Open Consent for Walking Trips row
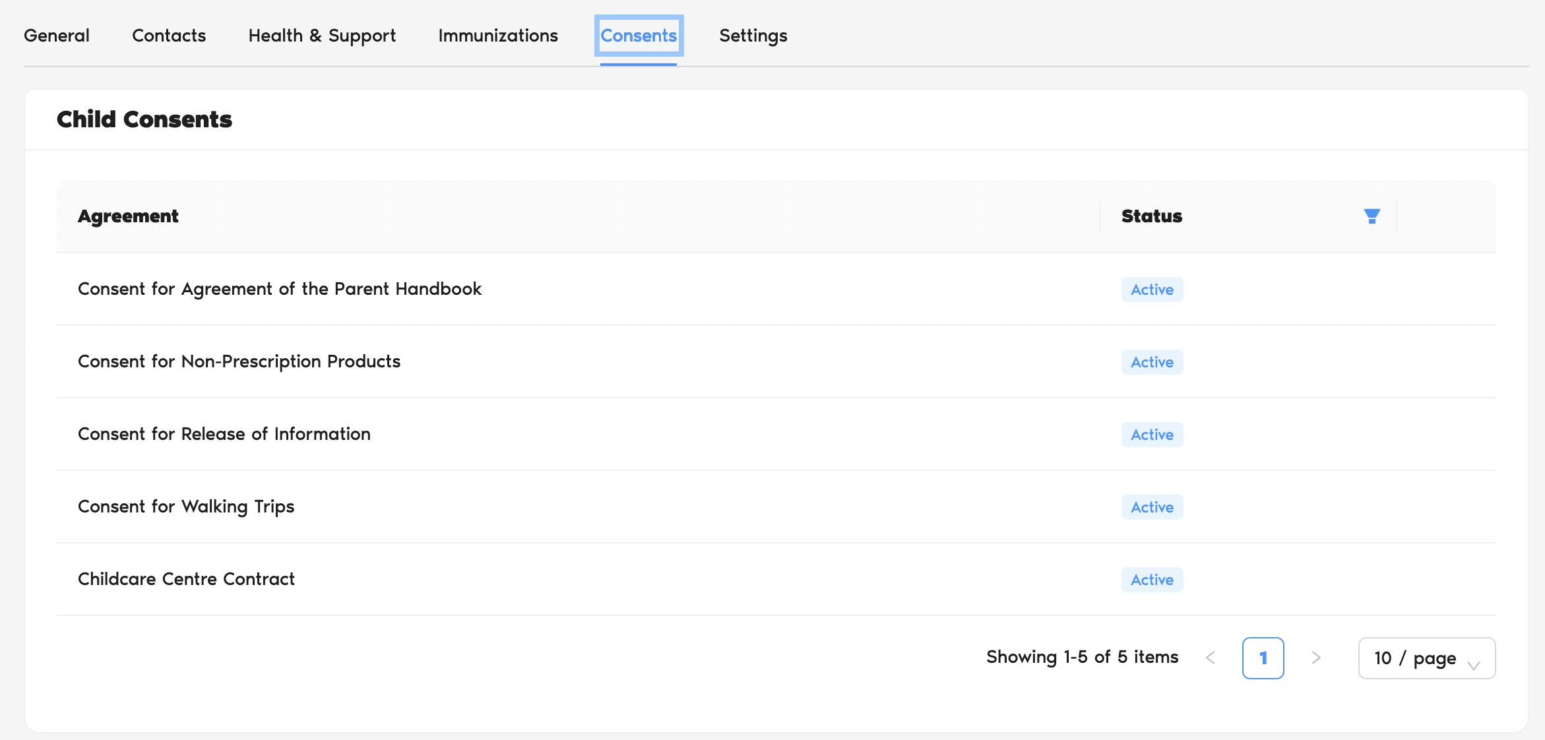 point(186,507)
